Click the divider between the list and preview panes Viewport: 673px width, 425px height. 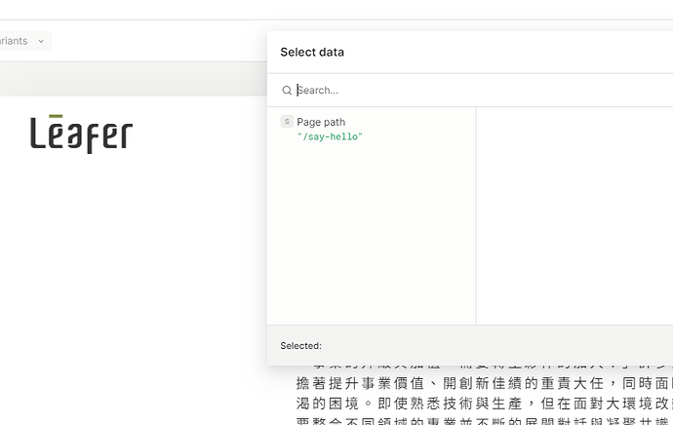coord(476,214)
